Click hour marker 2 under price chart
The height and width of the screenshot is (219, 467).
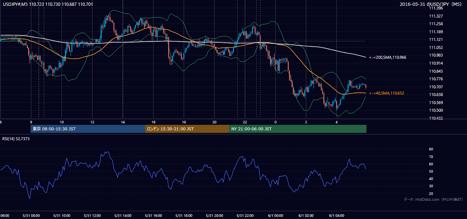pos(306,122)
